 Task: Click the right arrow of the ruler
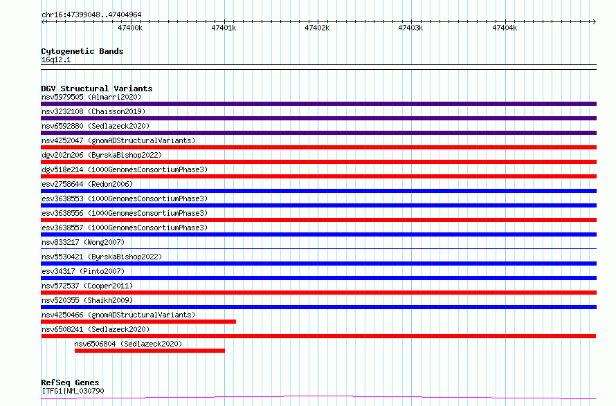point(595,21)
